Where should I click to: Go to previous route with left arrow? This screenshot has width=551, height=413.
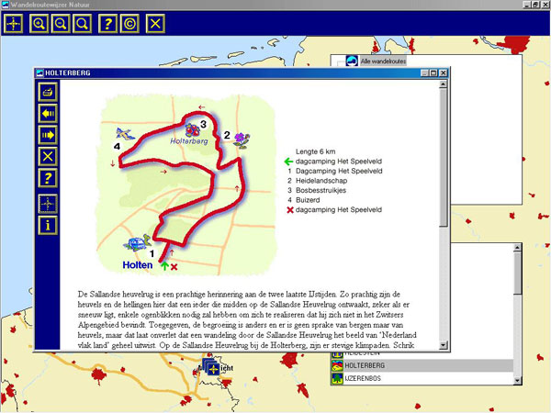[49, 113]
